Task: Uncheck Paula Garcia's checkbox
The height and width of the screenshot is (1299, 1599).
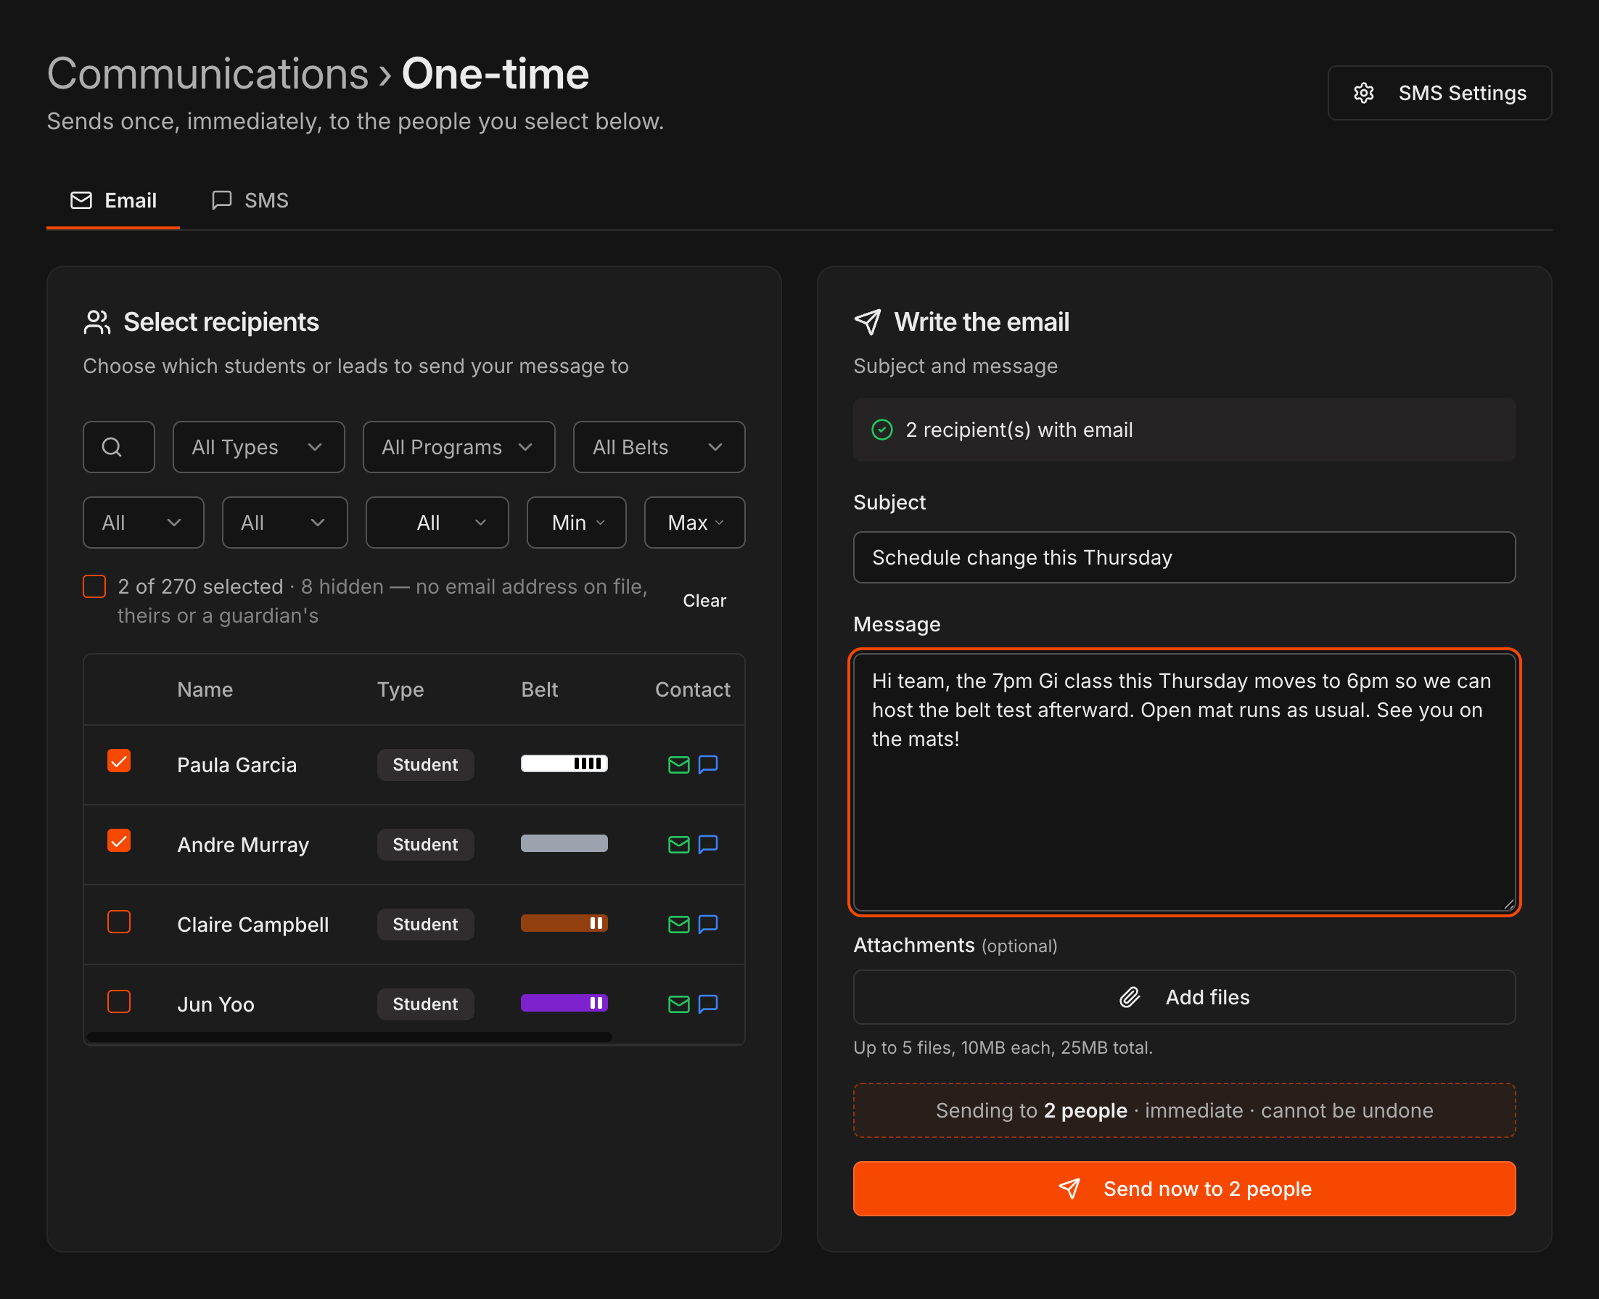Action: (119, 761)
